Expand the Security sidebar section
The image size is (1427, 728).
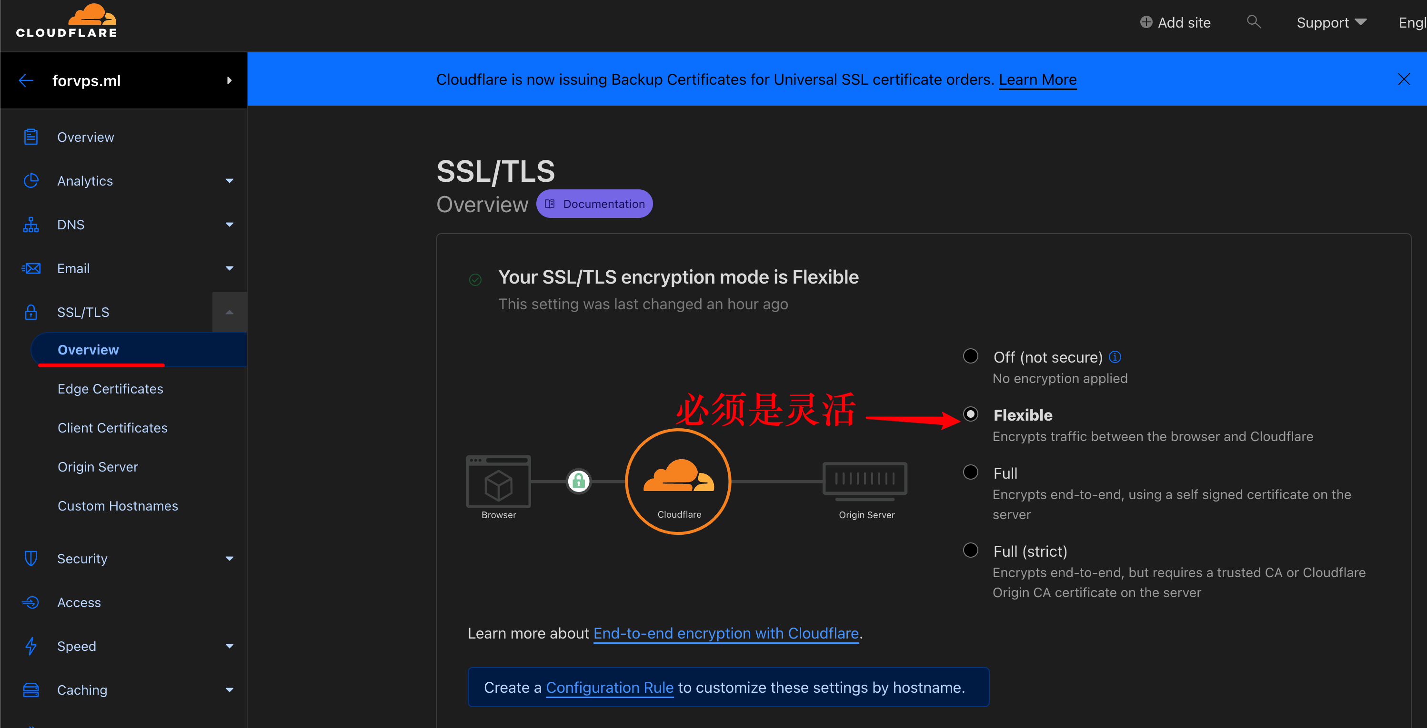point(230,559)
